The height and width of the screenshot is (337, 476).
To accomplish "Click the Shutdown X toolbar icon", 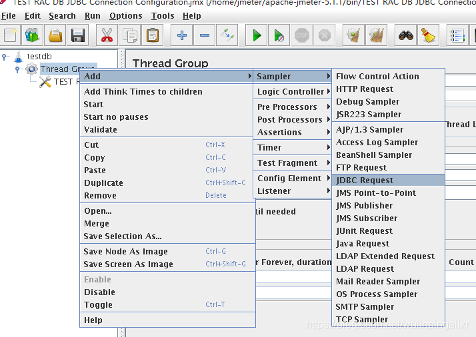I will [325, 35].
